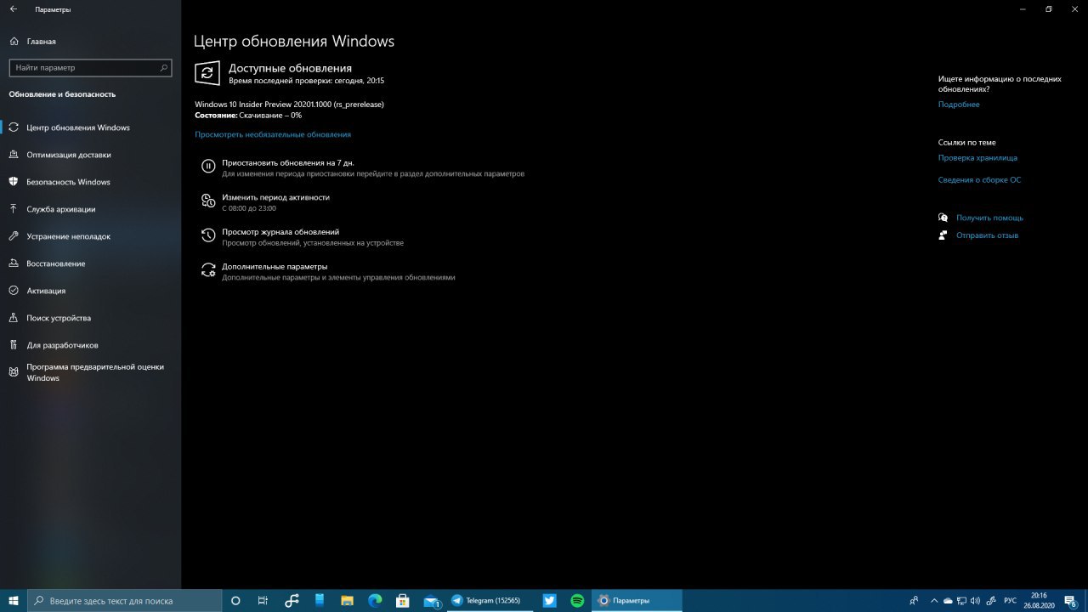Go back using the arrow in Параметры title bar
The width and height of the screenshot is (1088, 612).
click(x=13, y=9)
